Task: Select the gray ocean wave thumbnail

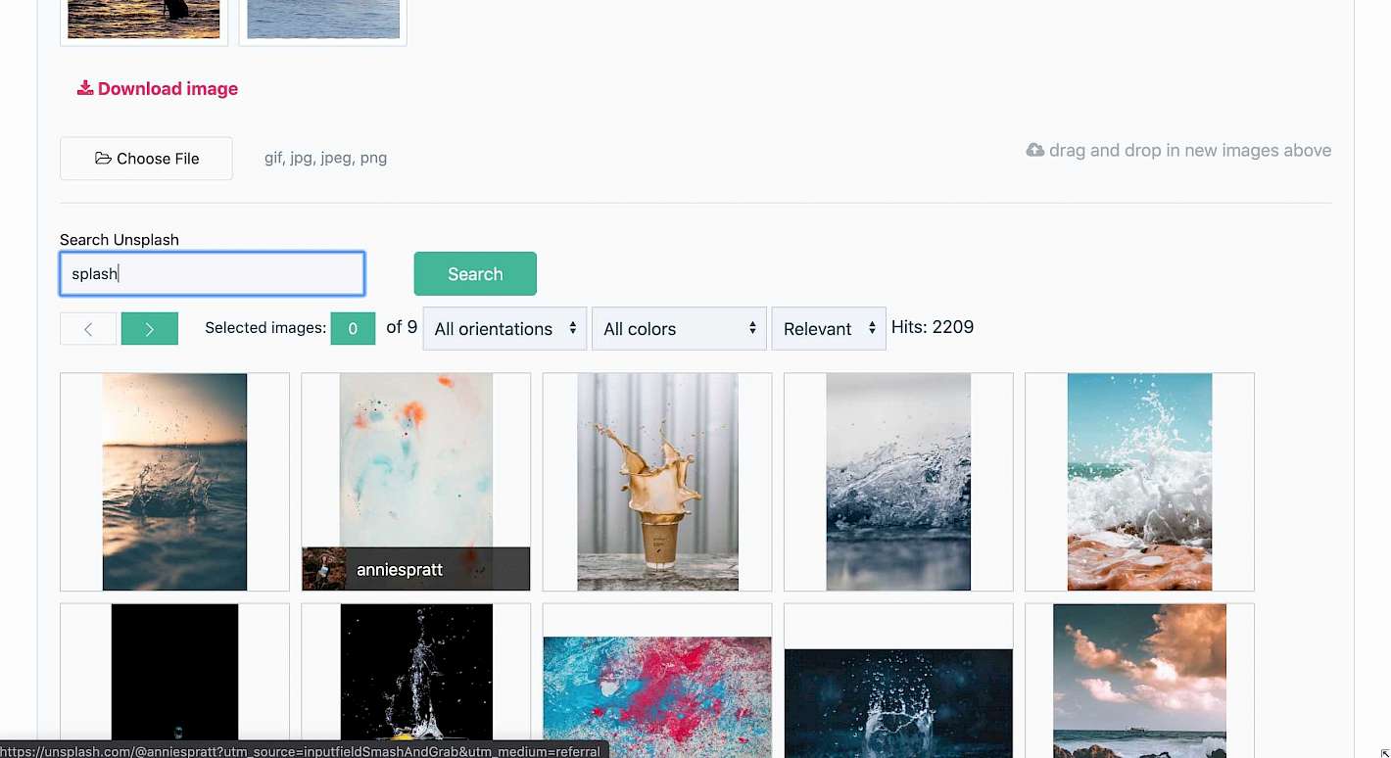Action: pos(898,482)
